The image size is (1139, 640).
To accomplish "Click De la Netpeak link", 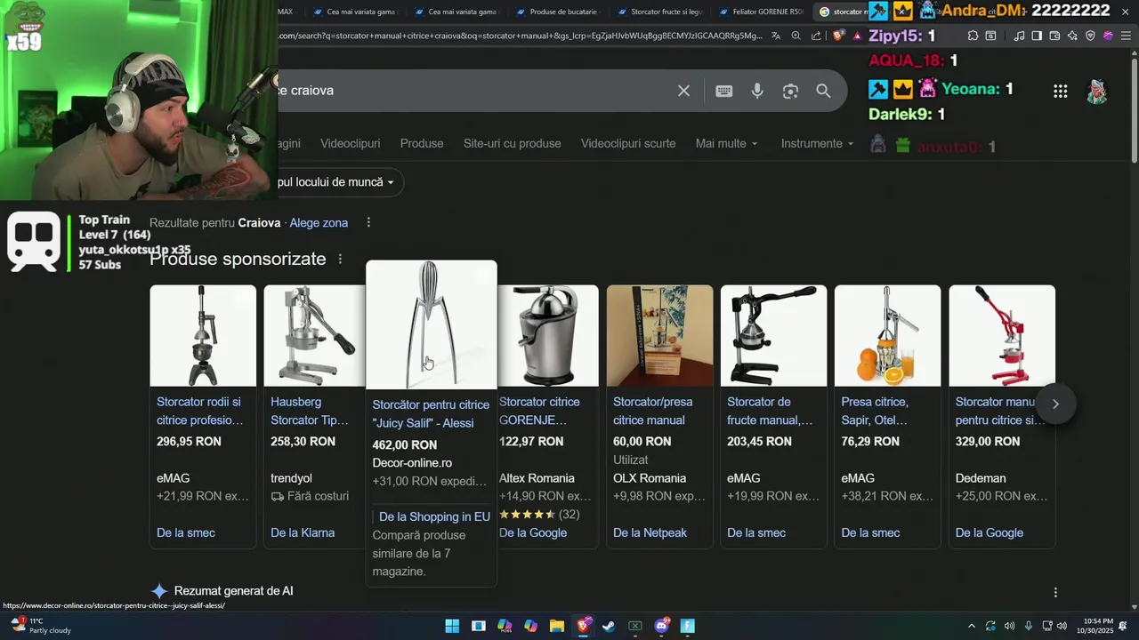I will point(650,532).
